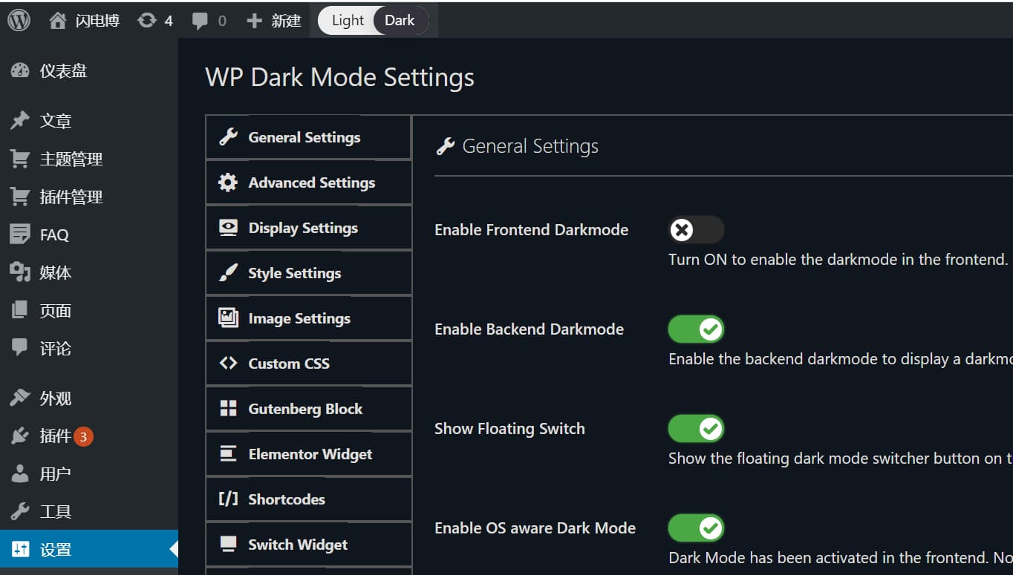The width and height of the screenshot is (1013, 575).
Task: Open 插件 menu with 3 badge
Action: [x=56, y=436]
